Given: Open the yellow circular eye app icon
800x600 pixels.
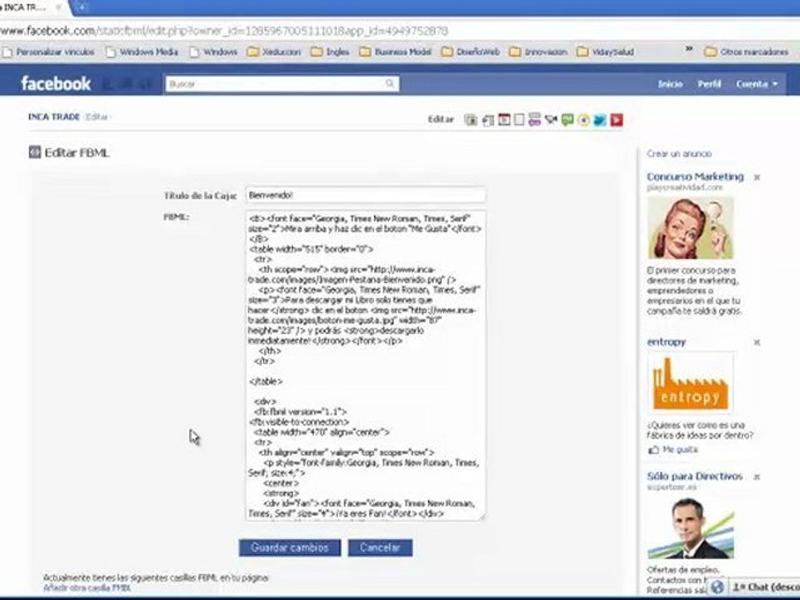Looking at the screenshot, I should pos(583,120).
